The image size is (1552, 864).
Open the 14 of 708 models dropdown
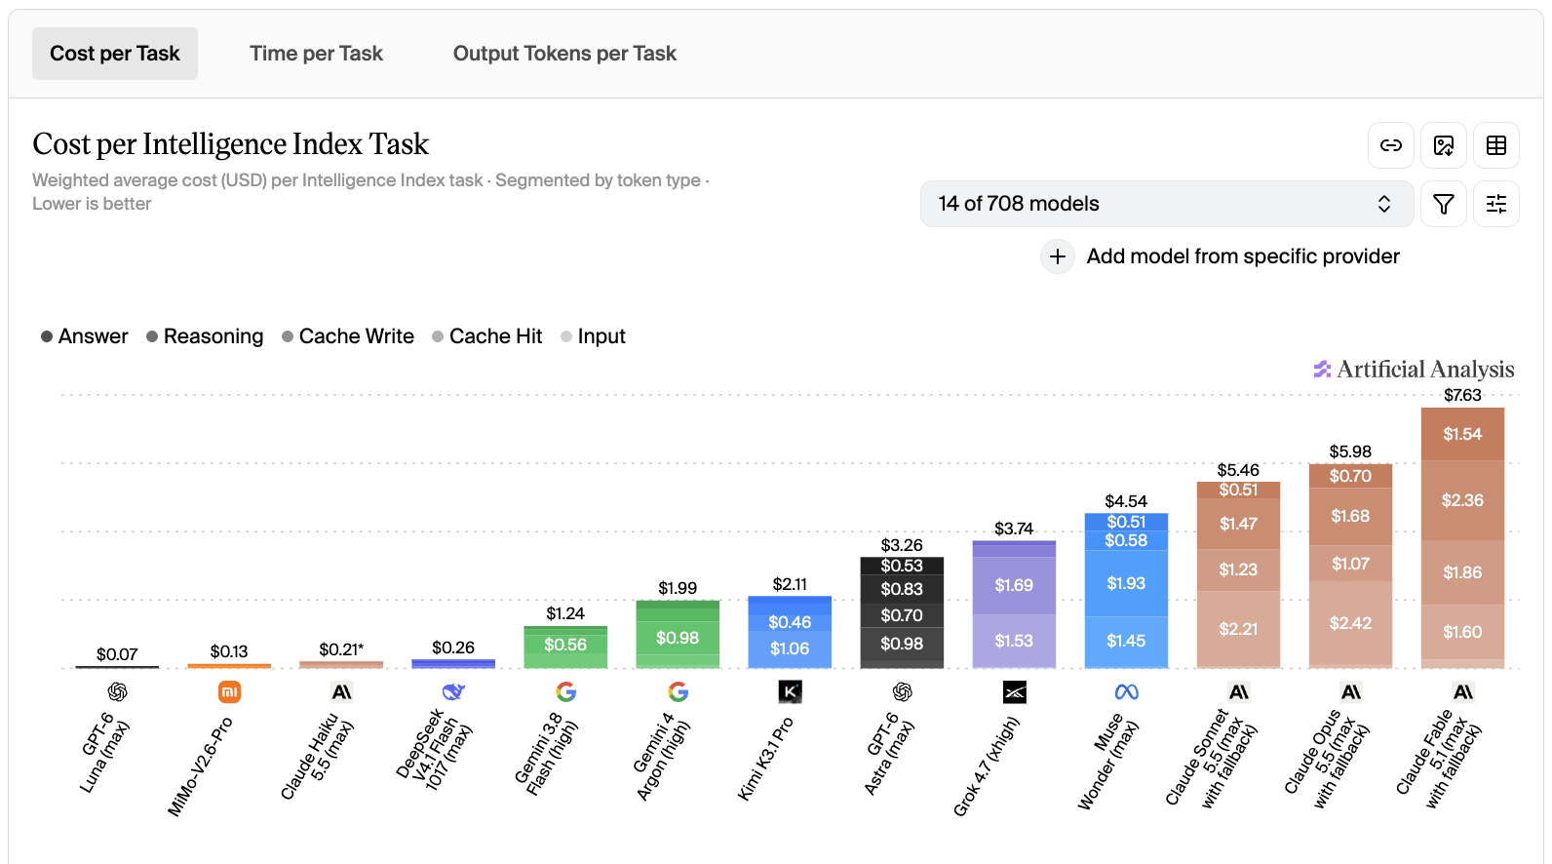tap(1166, 204)
